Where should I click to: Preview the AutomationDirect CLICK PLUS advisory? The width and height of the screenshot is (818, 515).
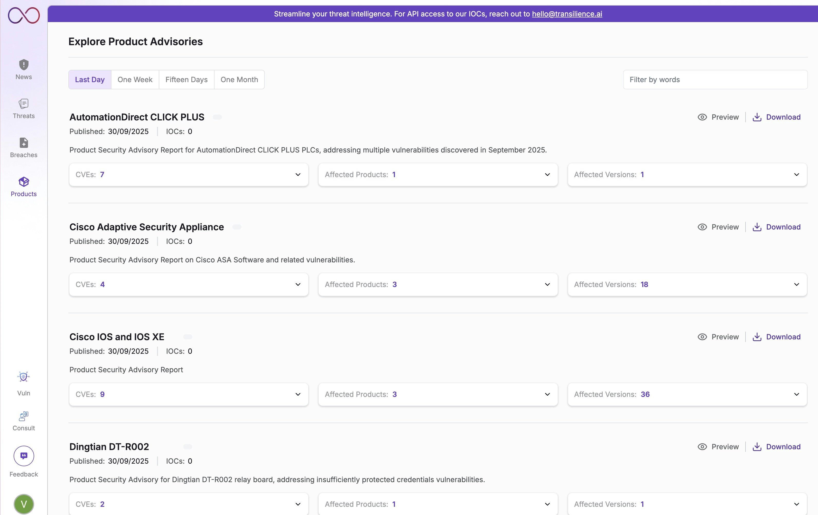718,117
